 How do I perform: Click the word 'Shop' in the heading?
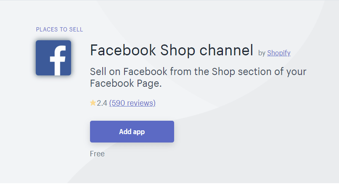coord(178,51)
